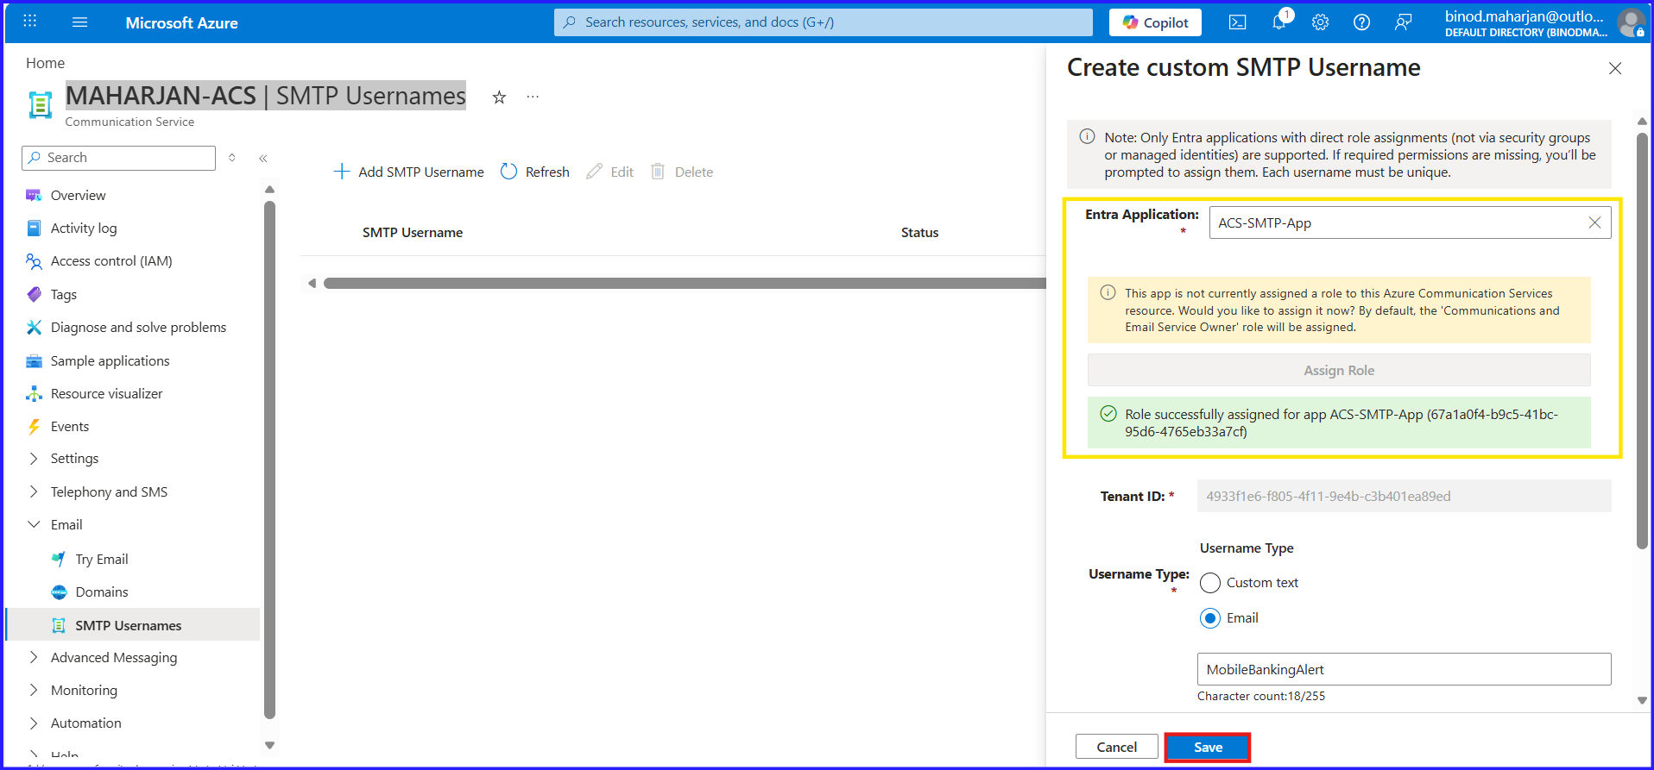1654x770 pixels.
Task: Open the more options ellipsis beside the title
Action: [533, 97]
